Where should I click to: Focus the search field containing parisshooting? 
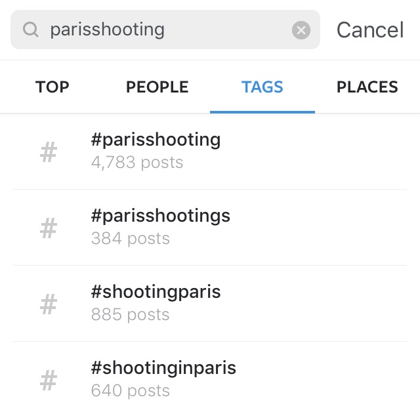click(164, 30)
